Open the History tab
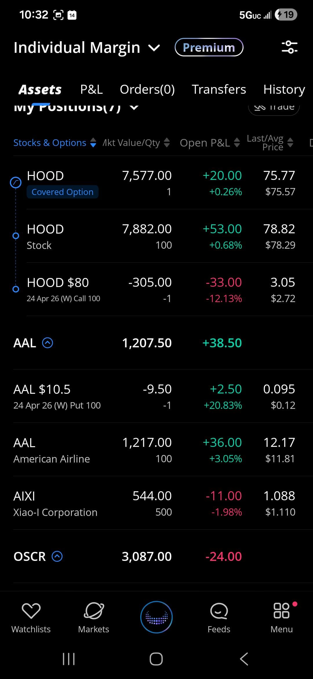313x679 pixels. pos(284,89)
